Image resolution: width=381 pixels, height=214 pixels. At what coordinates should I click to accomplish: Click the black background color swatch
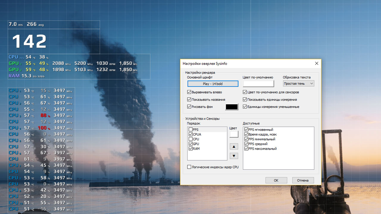tap(231, 107)
